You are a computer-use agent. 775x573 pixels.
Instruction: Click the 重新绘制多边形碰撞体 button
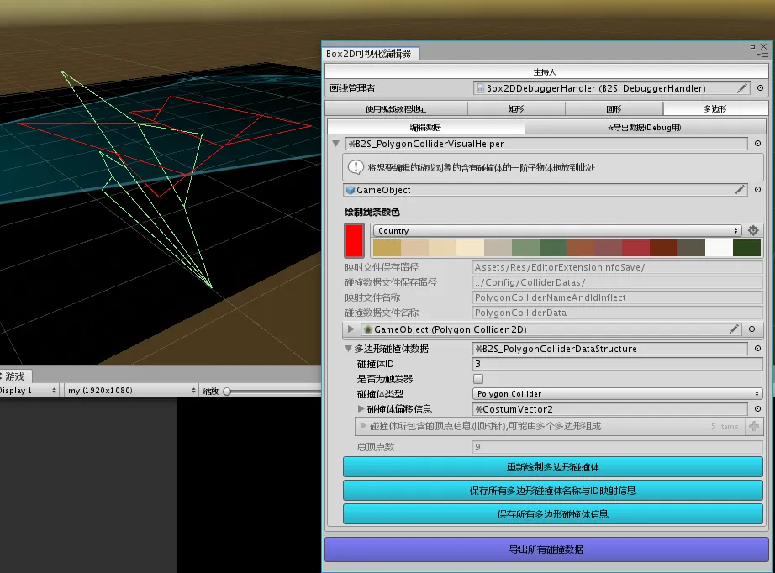(x=553, y=467)
